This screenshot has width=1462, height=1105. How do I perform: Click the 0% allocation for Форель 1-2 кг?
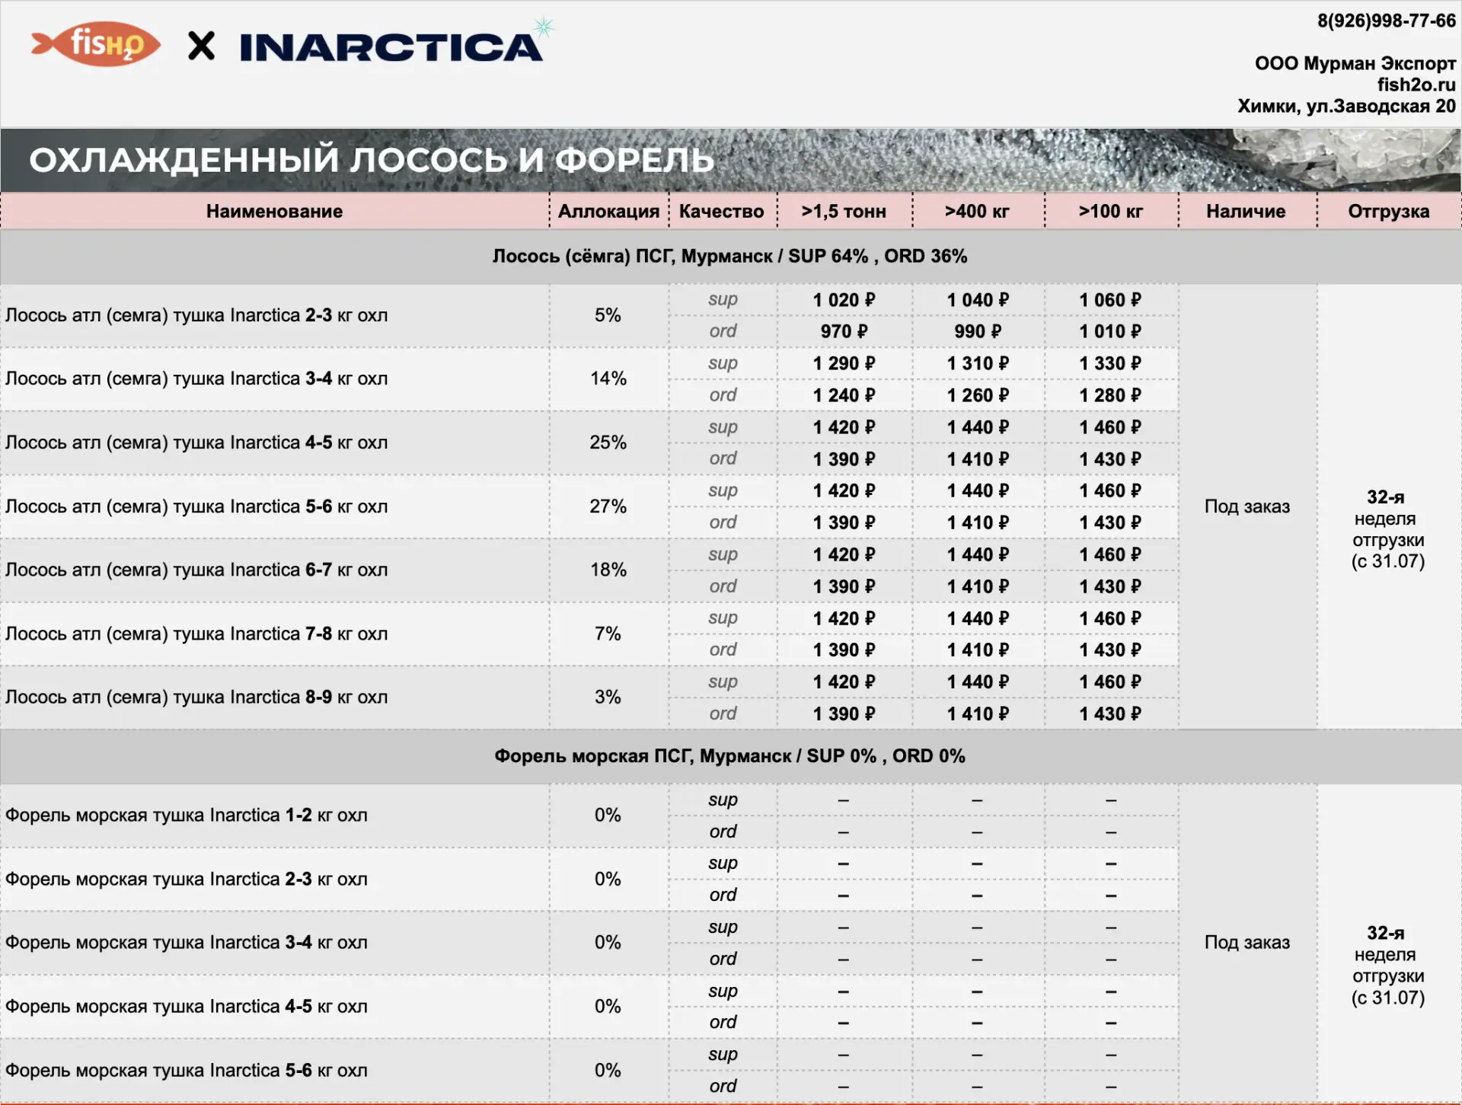pos(608,816)
